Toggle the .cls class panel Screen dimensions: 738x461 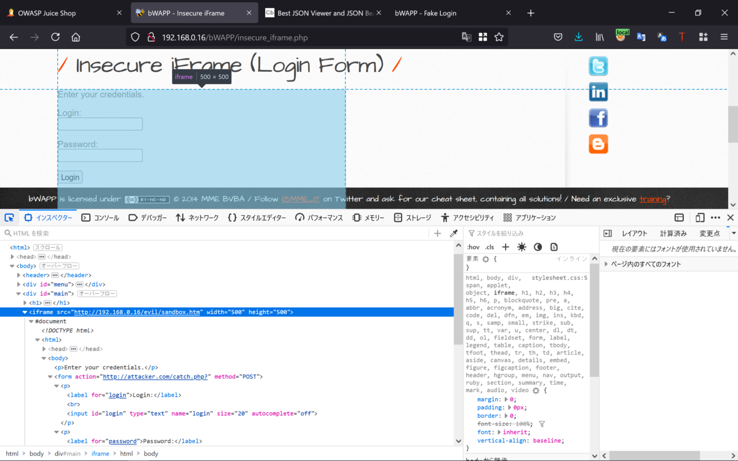coord(490,247)
